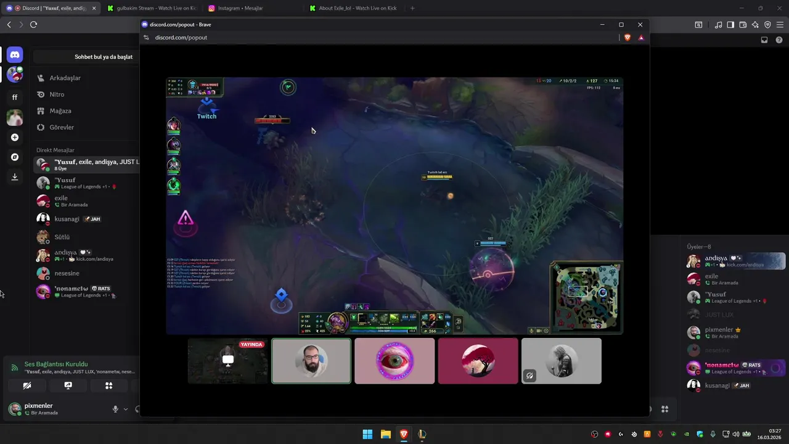Select the YAYINDA live stream tile

pyautogui.click(x=227, y=361)
